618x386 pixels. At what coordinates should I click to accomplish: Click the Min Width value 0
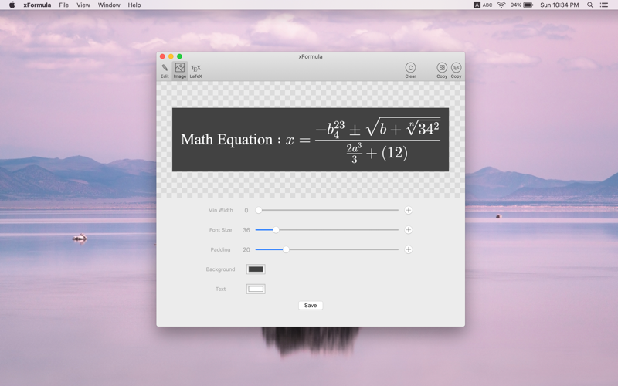246,210
